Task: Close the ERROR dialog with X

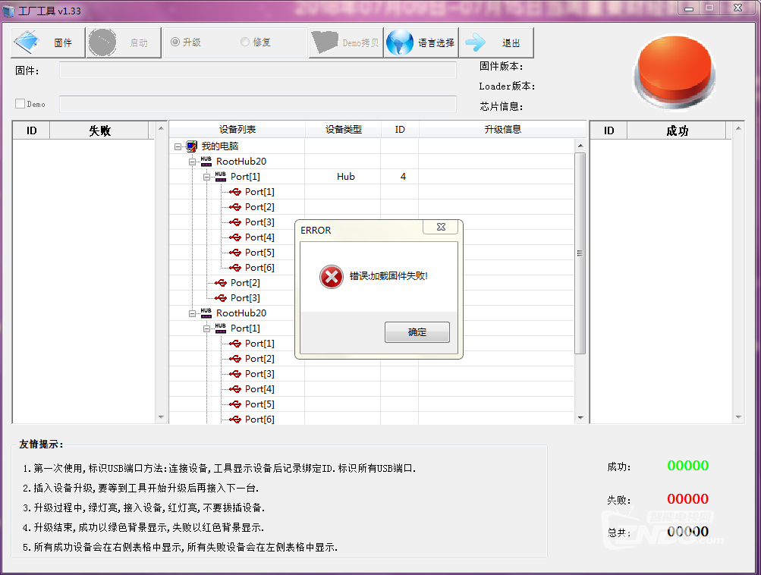Action: (x=441, y=227)
